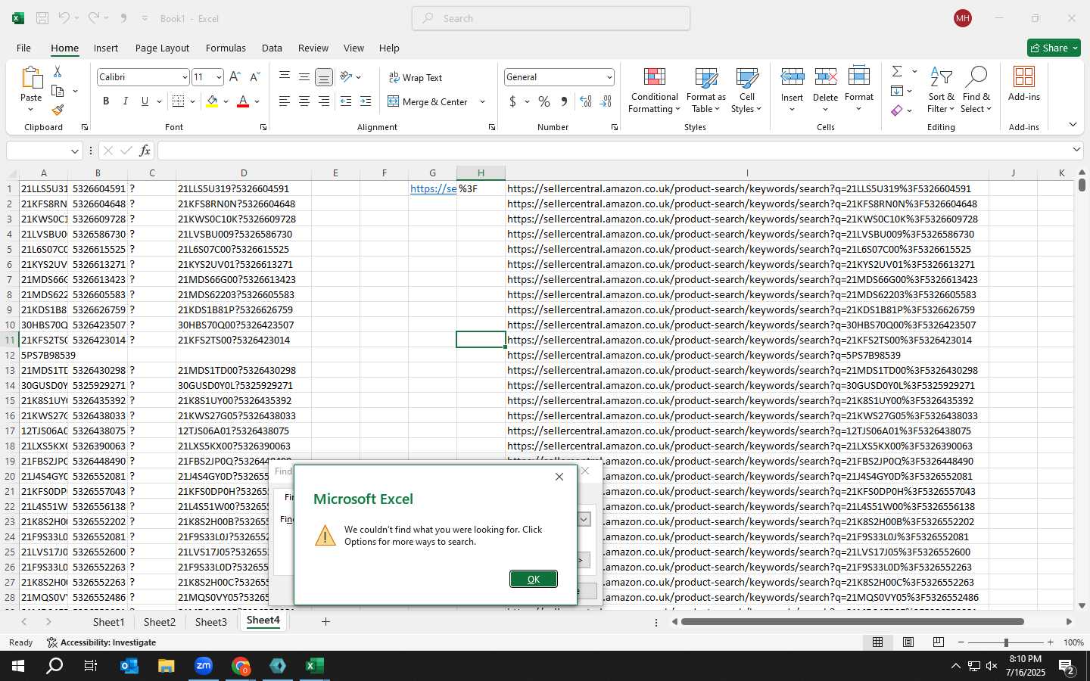This screenshot has width=1090, height=681.
Task: Open Cell Styles dropdown
Action: (746, 91)
